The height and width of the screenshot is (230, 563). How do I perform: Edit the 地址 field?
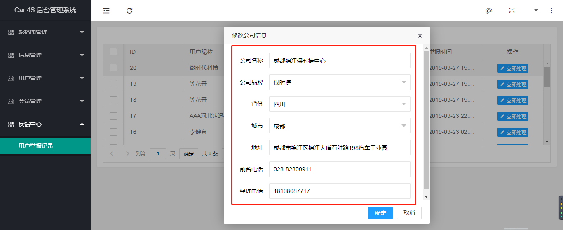point(340,147)
